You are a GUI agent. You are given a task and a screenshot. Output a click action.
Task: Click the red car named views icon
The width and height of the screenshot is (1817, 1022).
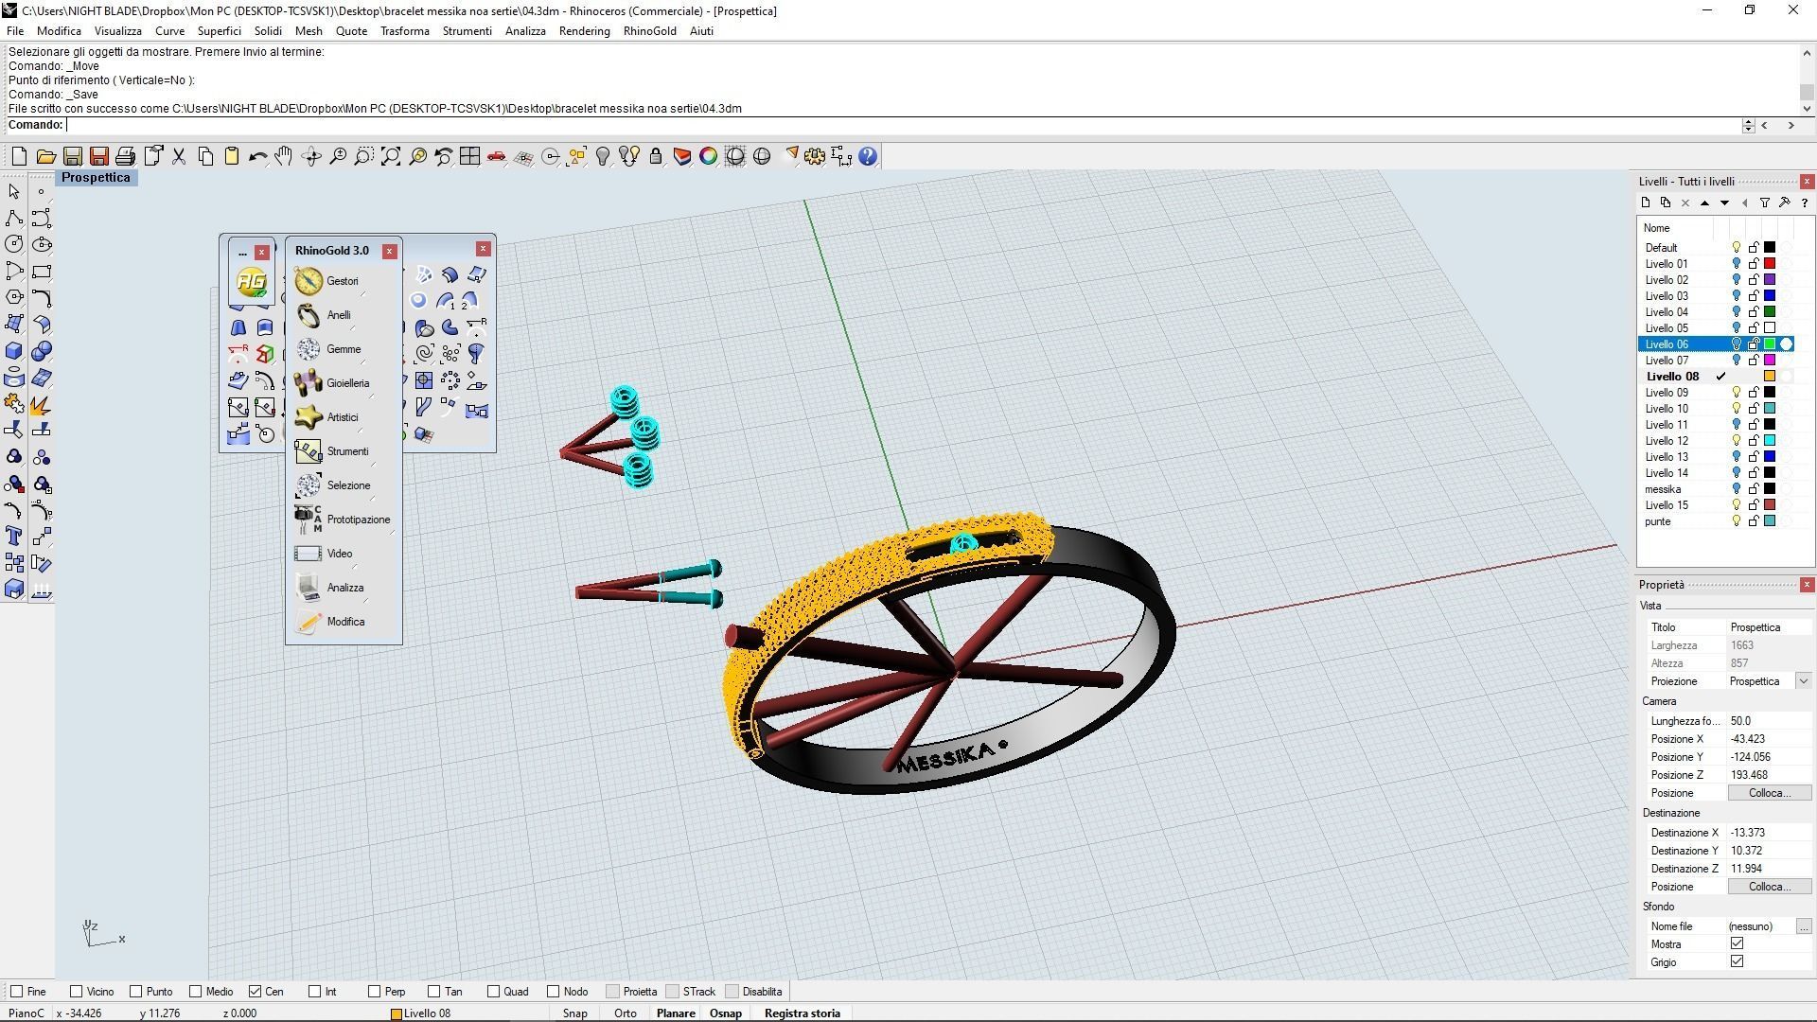(497, 156)
